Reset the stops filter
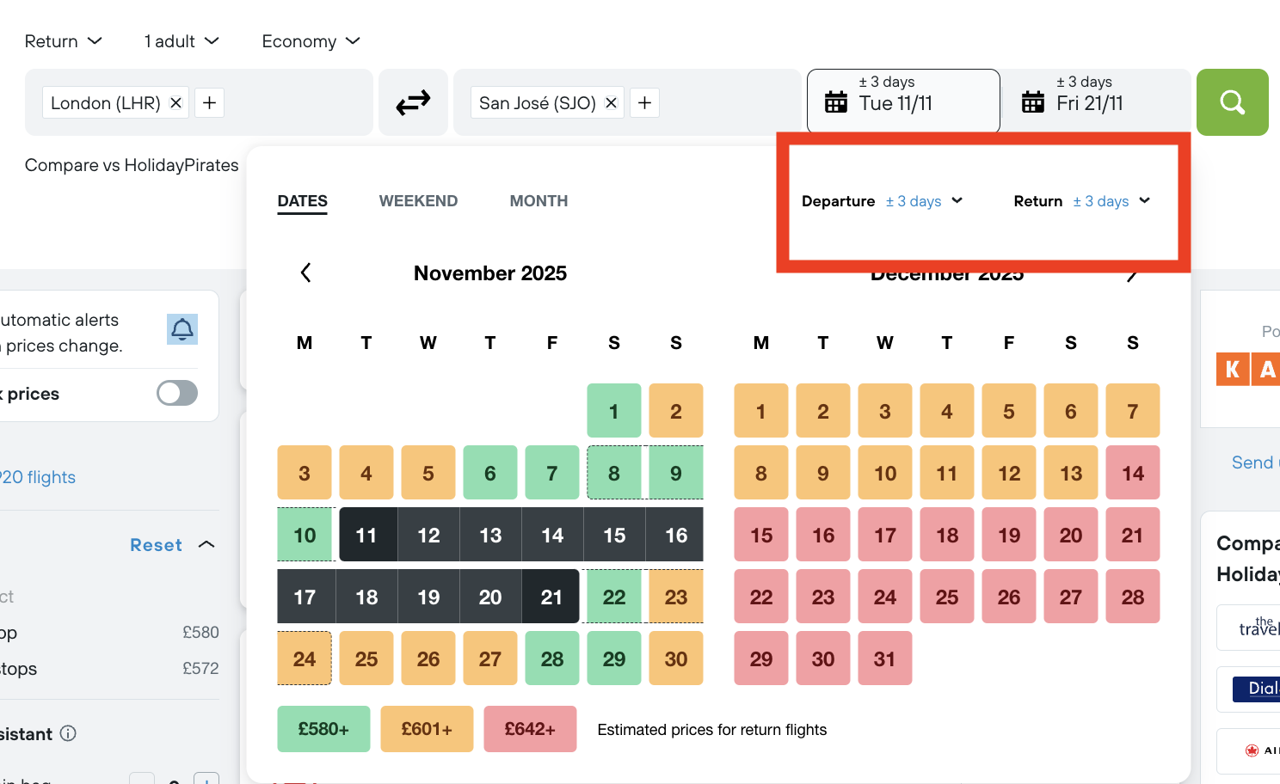1280x784 pixels. 156,545
